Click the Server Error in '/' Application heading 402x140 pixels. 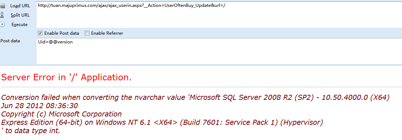pyautogui.click(x=66, y=77)
